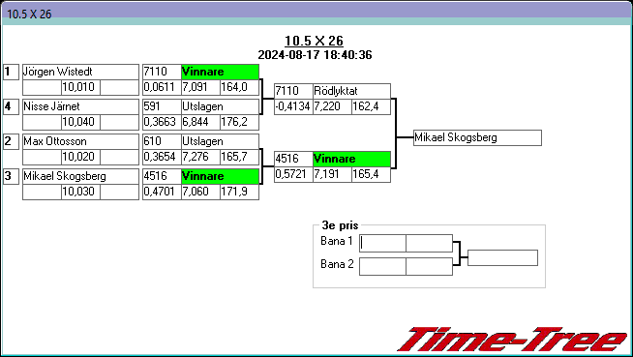Select the dial-in 10,010 cell

click(80, 87)
